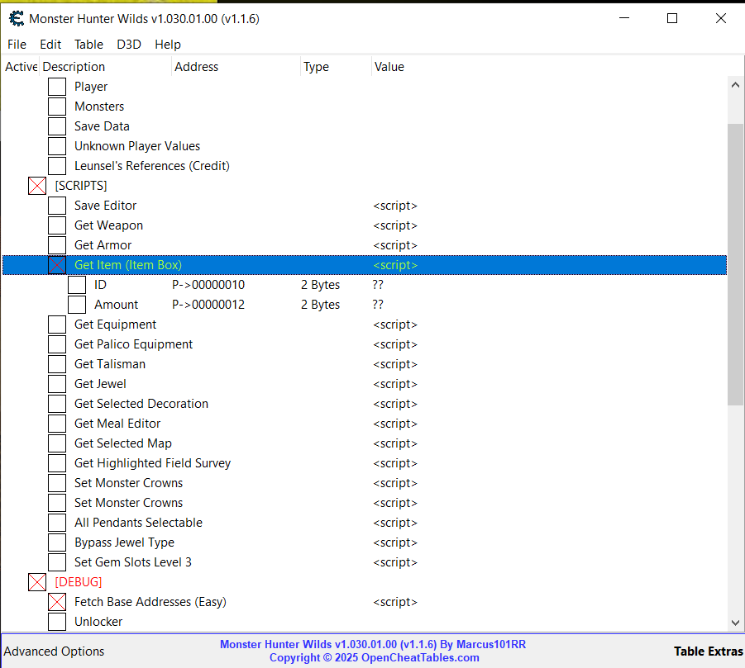Screen dimensions: 745x668
Task: Enable the Get Palico Equipment checkbox
Action: [57, 344]
